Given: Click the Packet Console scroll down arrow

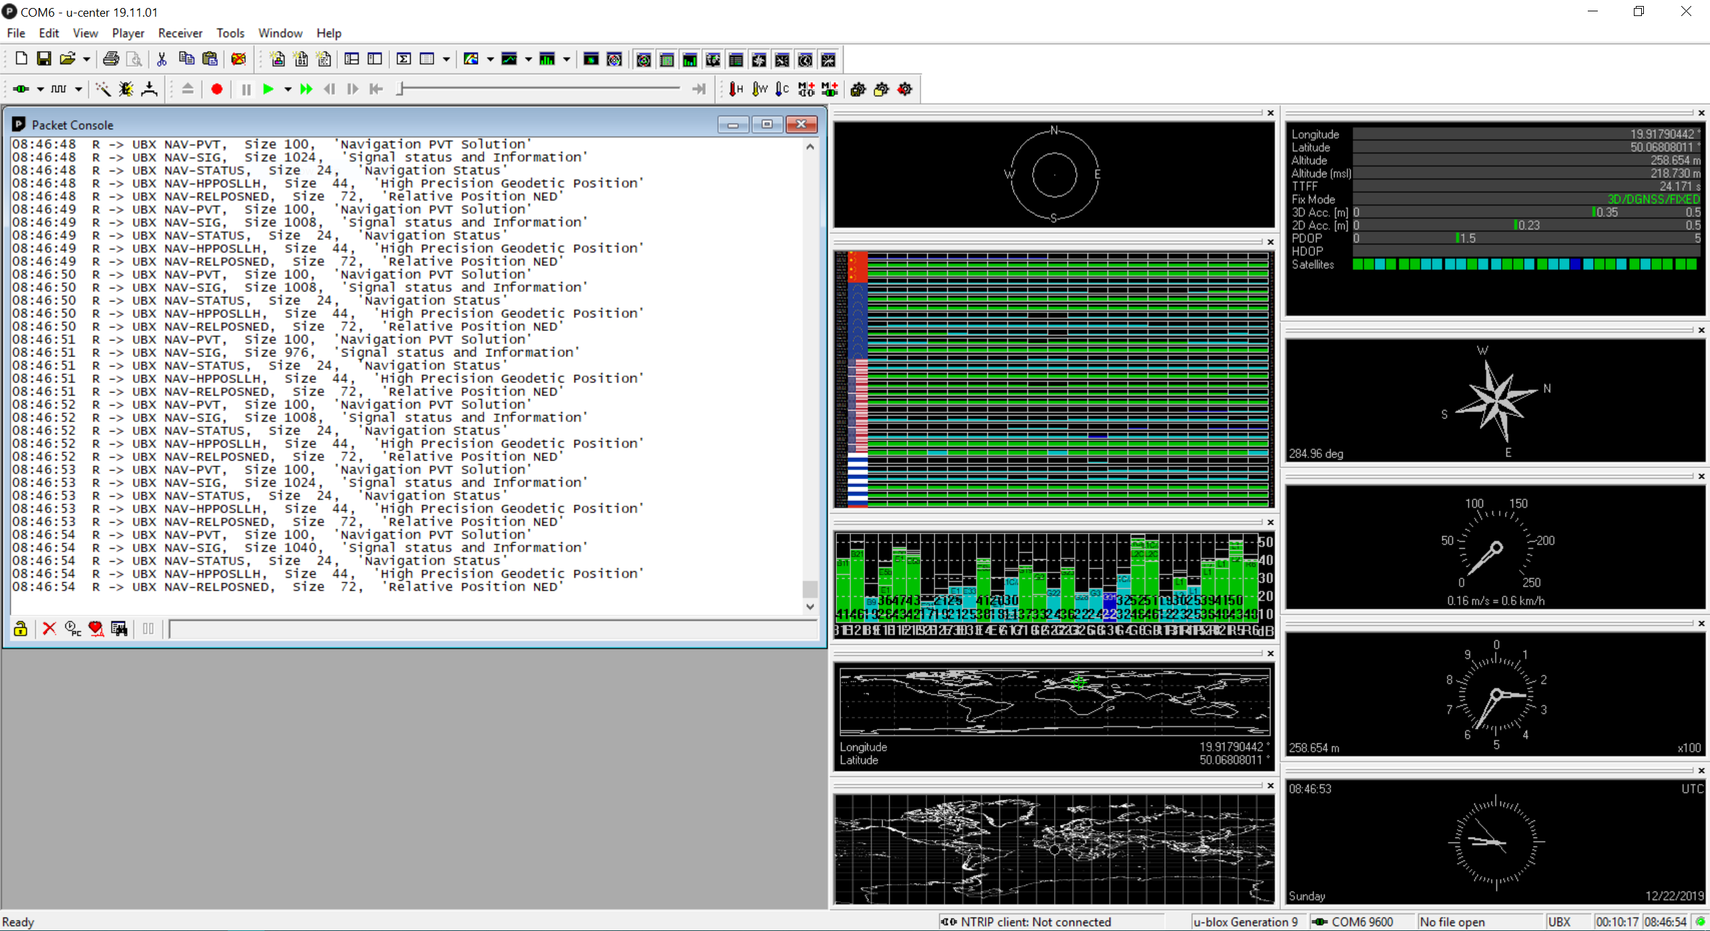Looking at the screenshot, I should click(x=810, y=607).
